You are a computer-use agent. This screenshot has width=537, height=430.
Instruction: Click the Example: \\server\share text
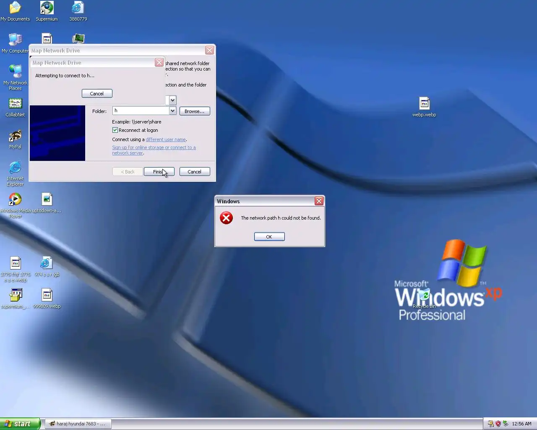[137, 122]
